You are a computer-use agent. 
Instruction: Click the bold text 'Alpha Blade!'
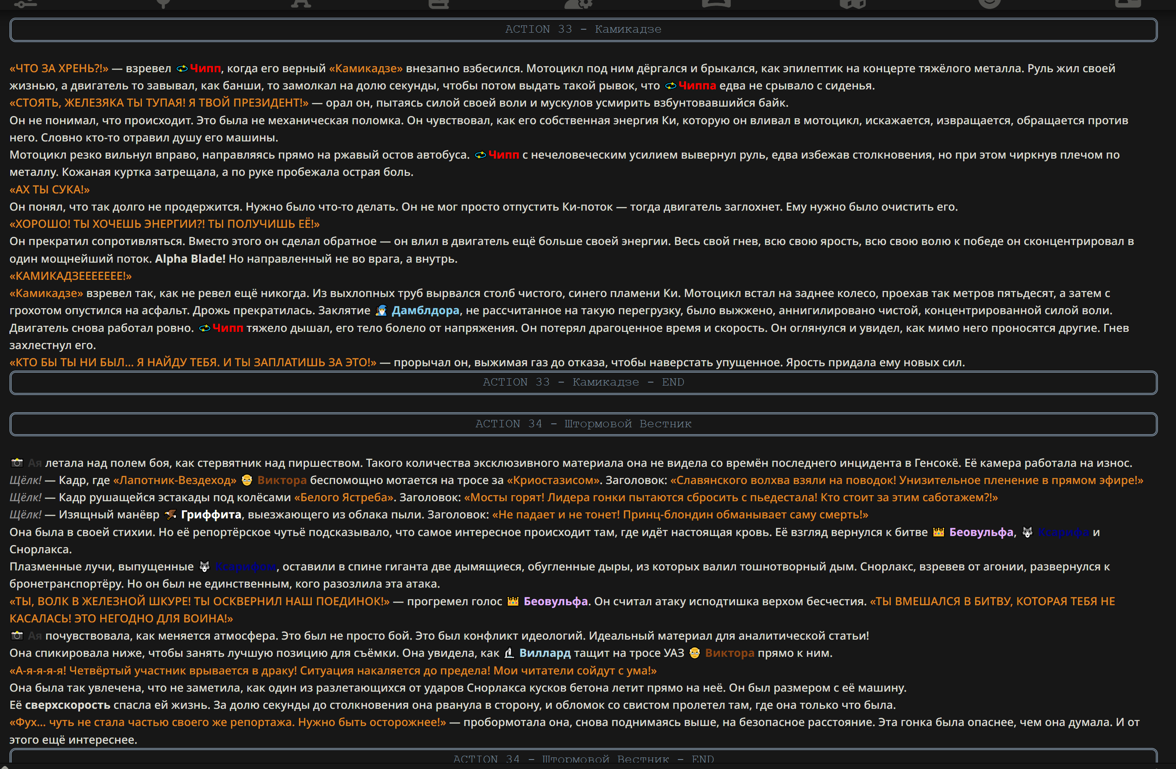(x=190, y=259)
